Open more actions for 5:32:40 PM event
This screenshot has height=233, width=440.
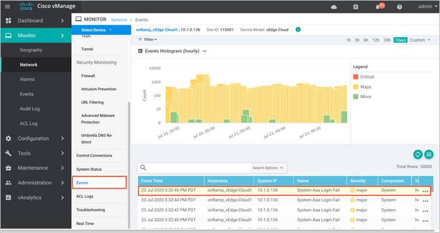(426, 220)
